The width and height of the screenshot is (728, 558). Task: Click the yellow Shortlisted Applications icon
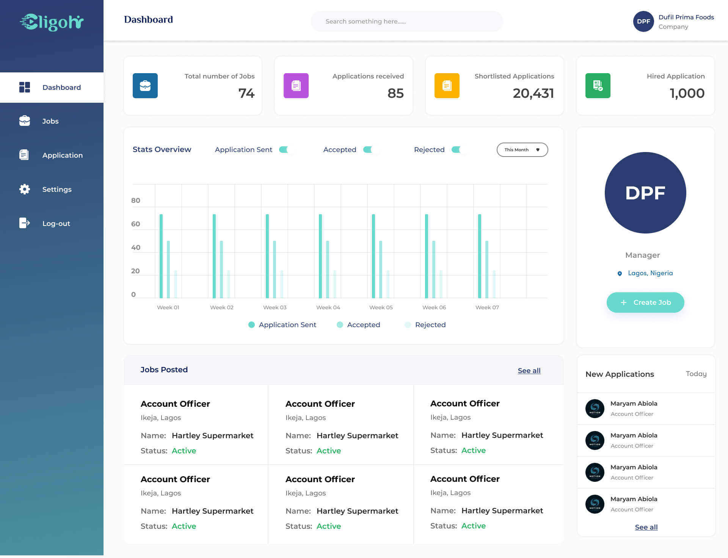coord(447,86)
